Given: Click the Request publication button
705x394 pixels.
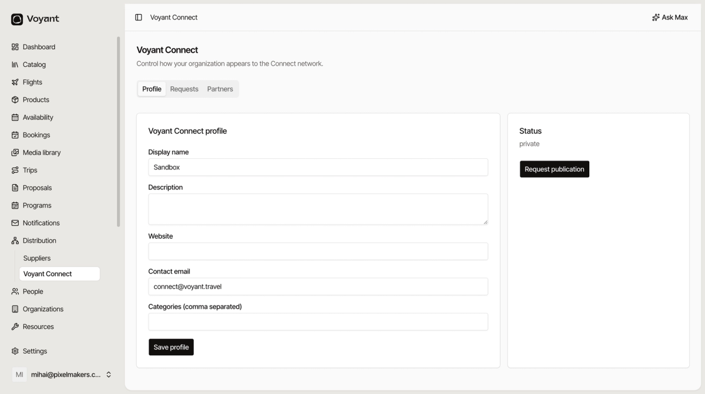Looking at the screenshot, I should (555, 169).
